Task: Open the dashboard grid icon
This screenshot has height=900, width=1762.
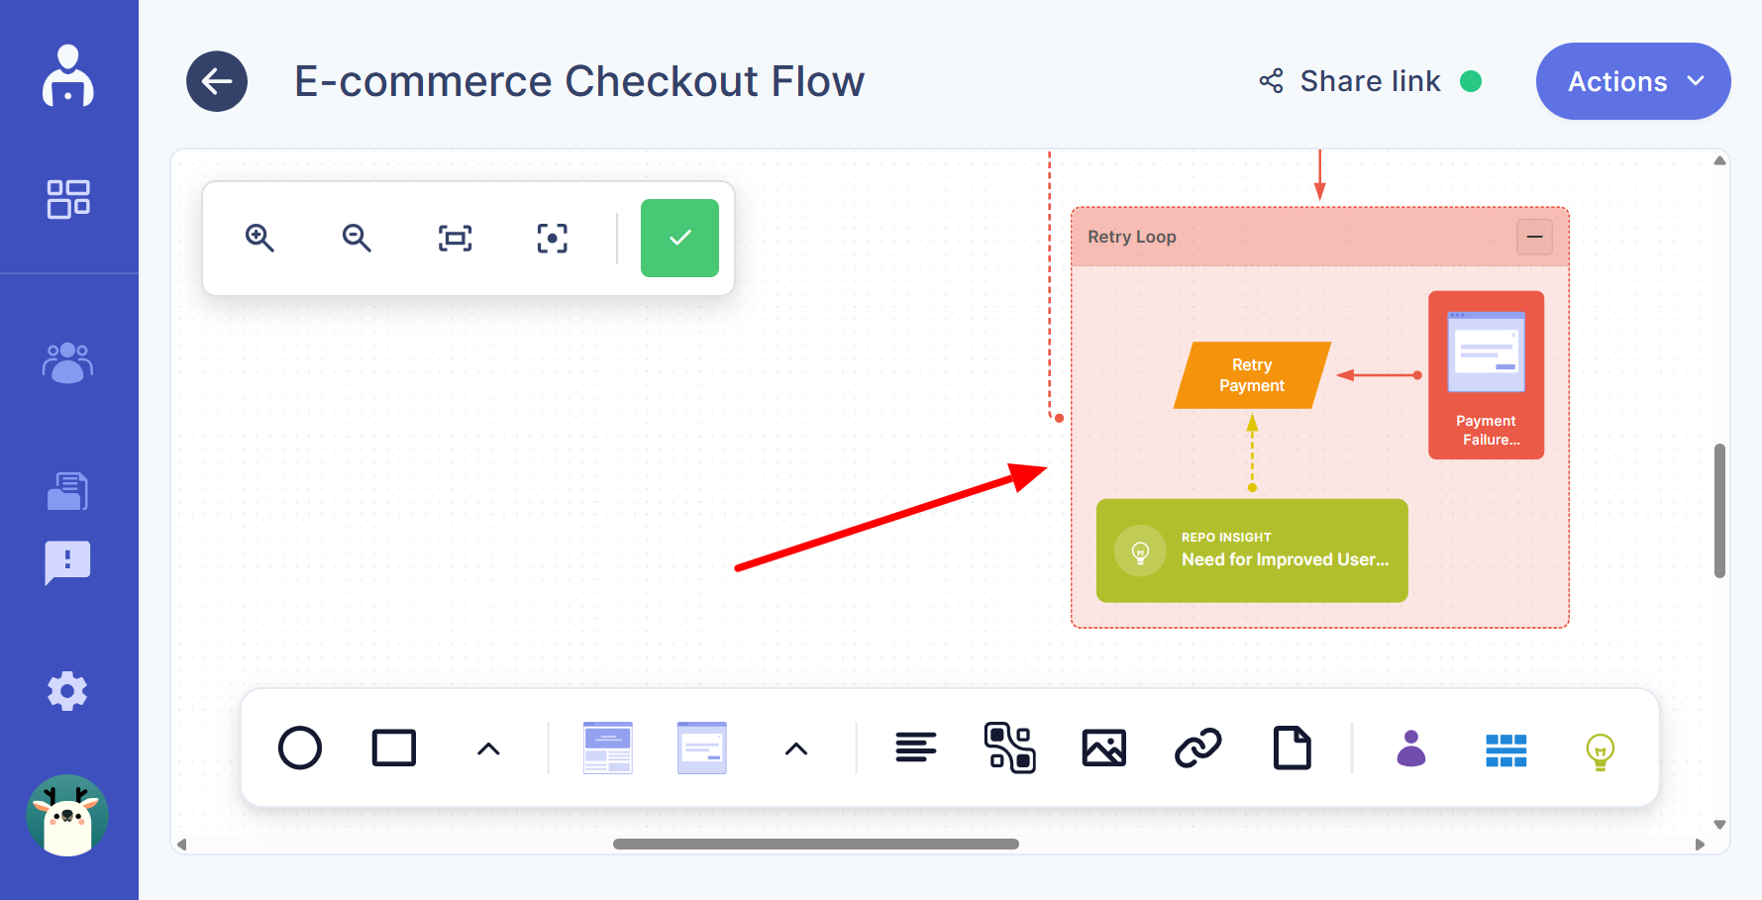Action: pos(68,199)
